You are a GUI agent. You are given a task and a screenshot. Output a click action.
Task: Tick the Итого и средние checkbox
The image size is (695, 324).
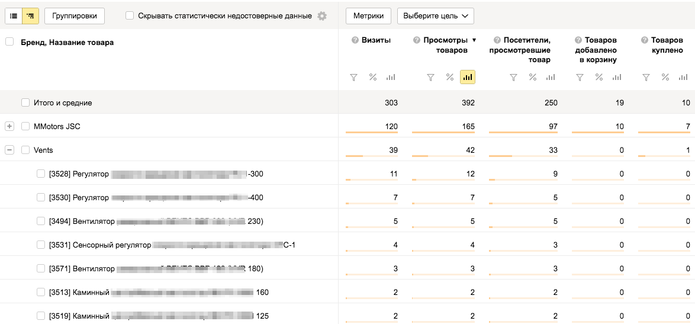click(x=25, y=102)
